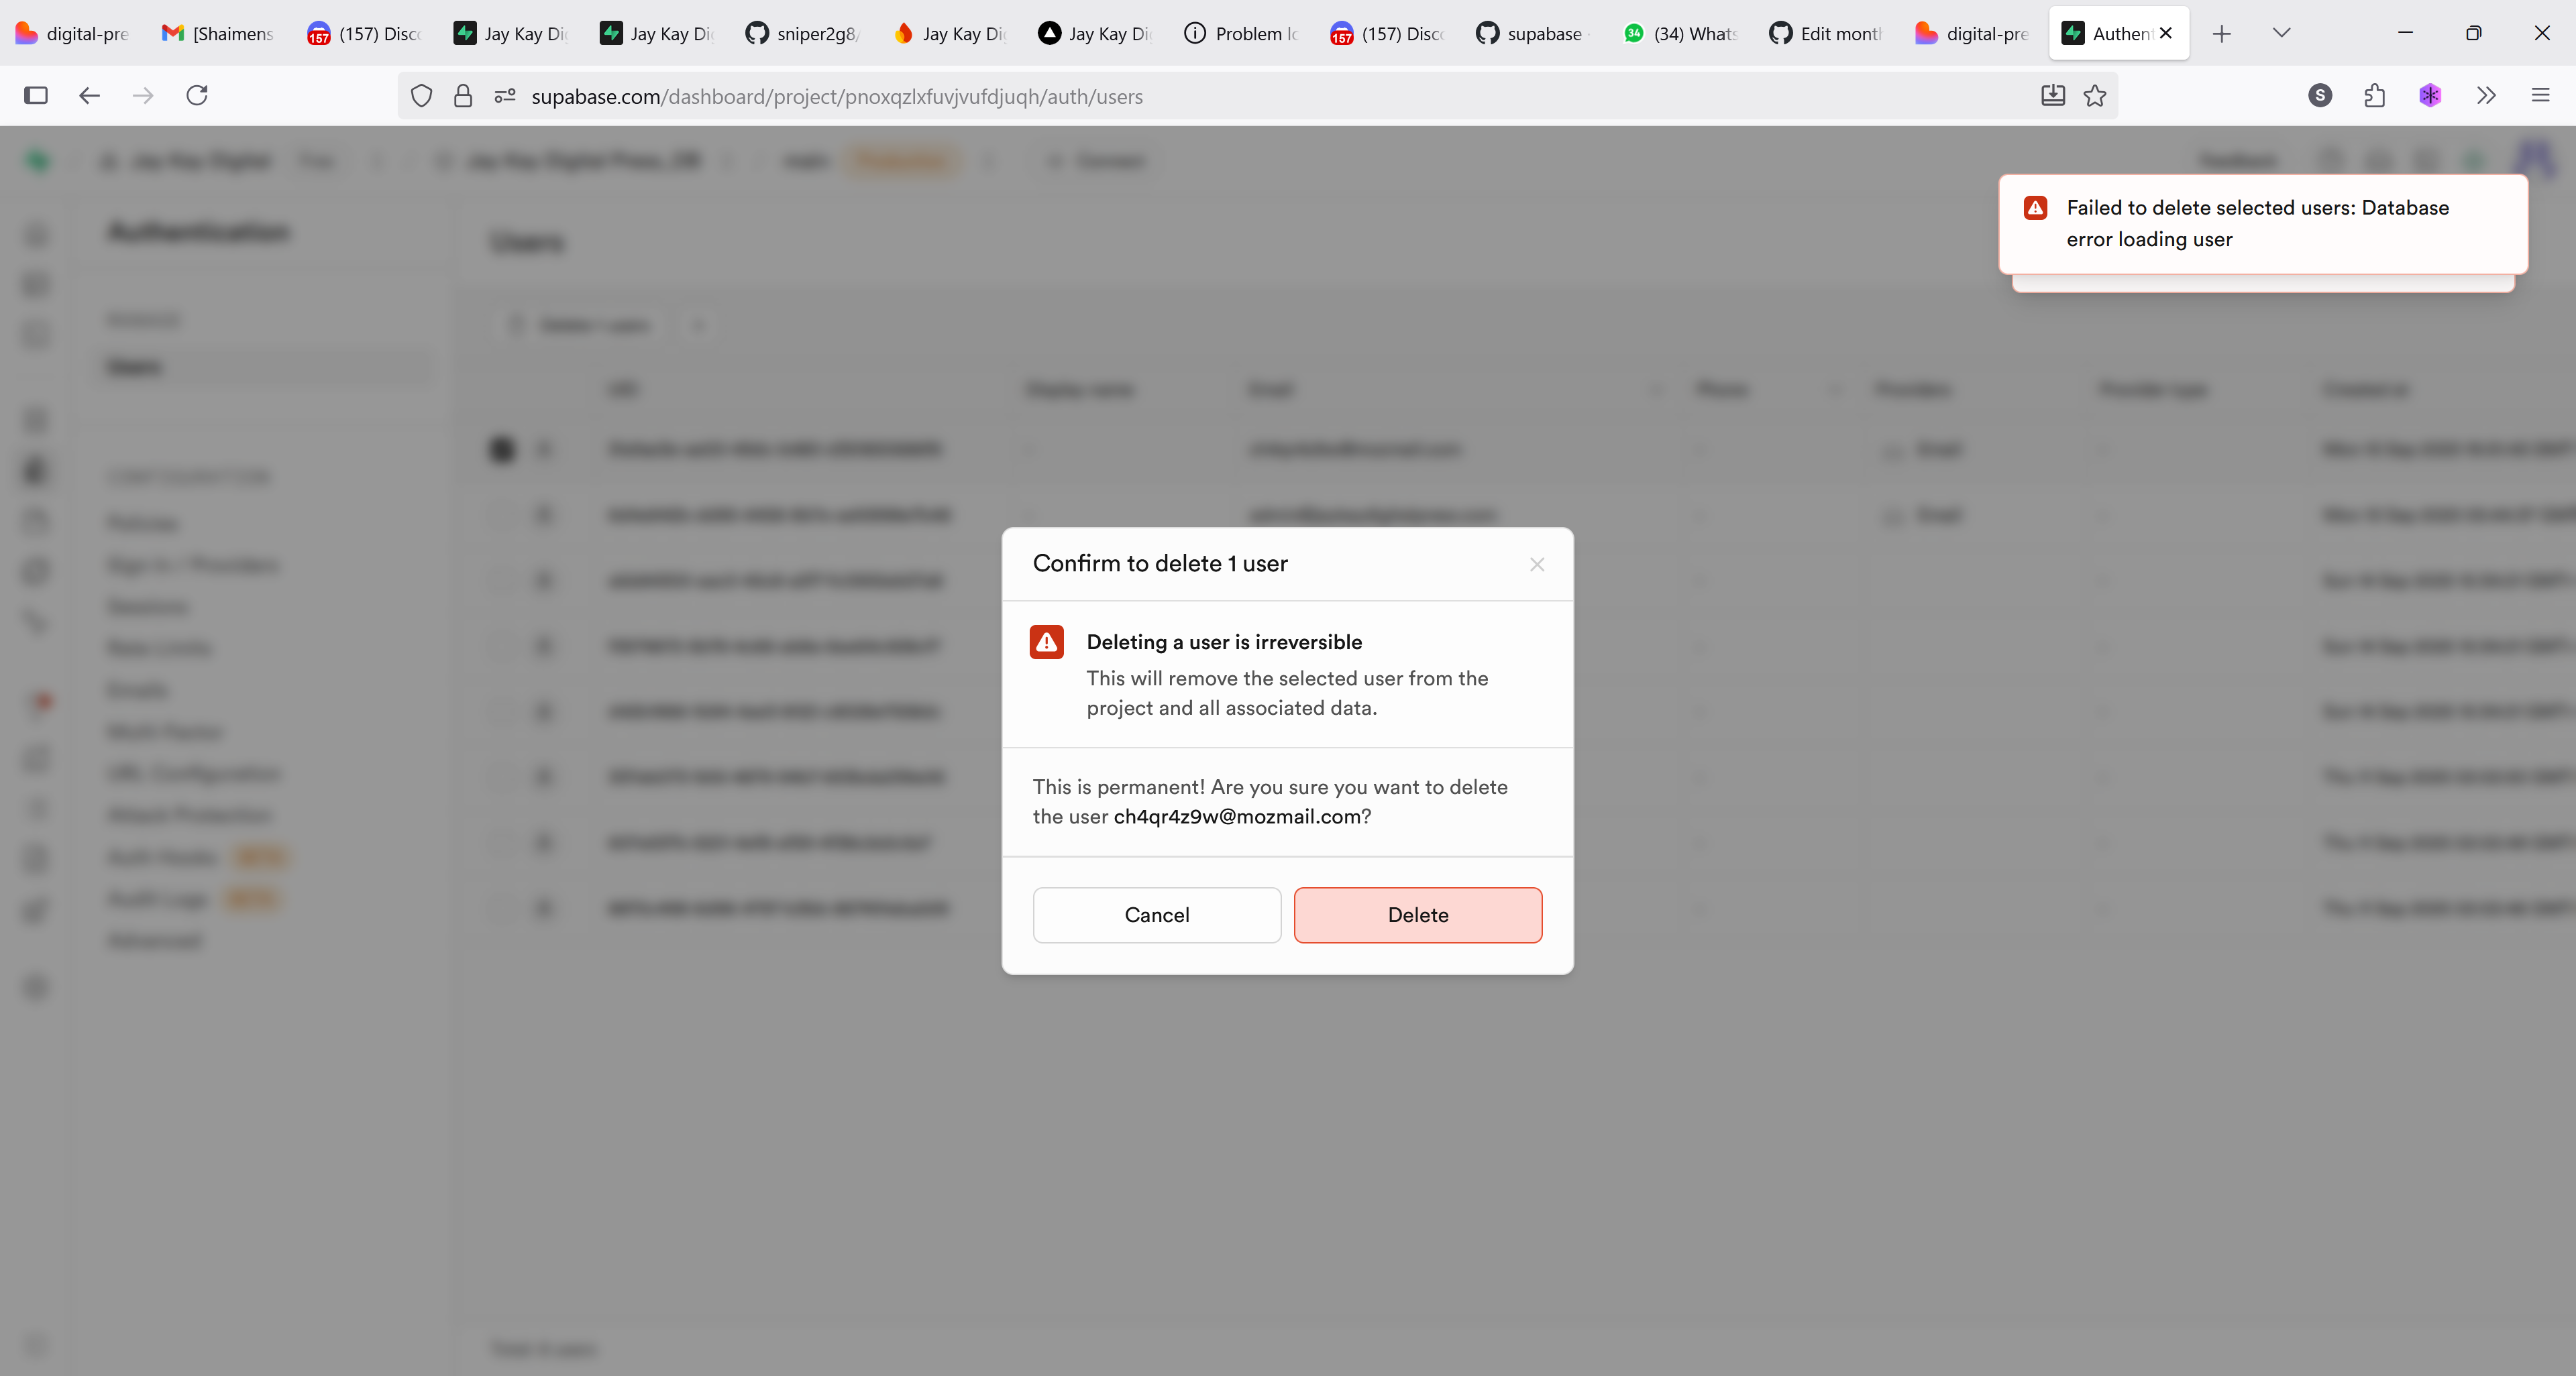Click the padlock site security icon
This screenshot has height=1376, width=2576.
point(462,96)
